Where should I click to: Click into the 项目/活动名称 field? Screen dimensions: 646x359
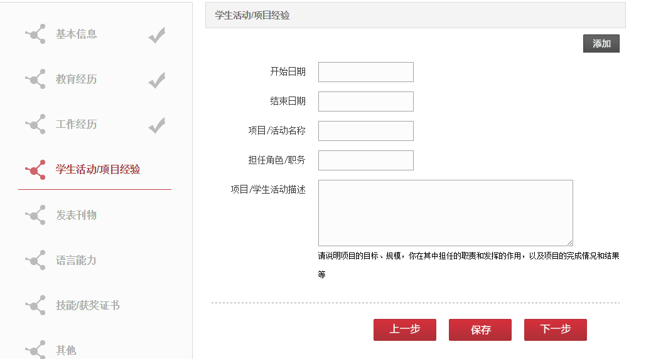[x=366, y=131]
